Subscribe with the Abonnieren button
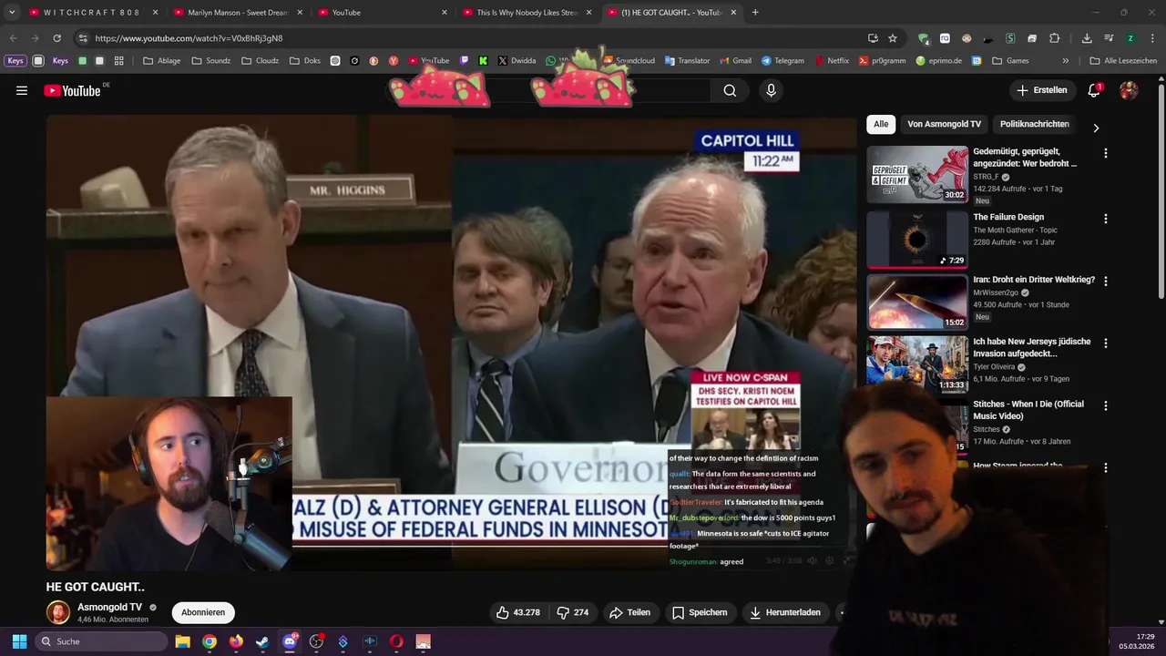This screenshot has width=1166, height=656. pyautogui.click(x=203, y=612)
